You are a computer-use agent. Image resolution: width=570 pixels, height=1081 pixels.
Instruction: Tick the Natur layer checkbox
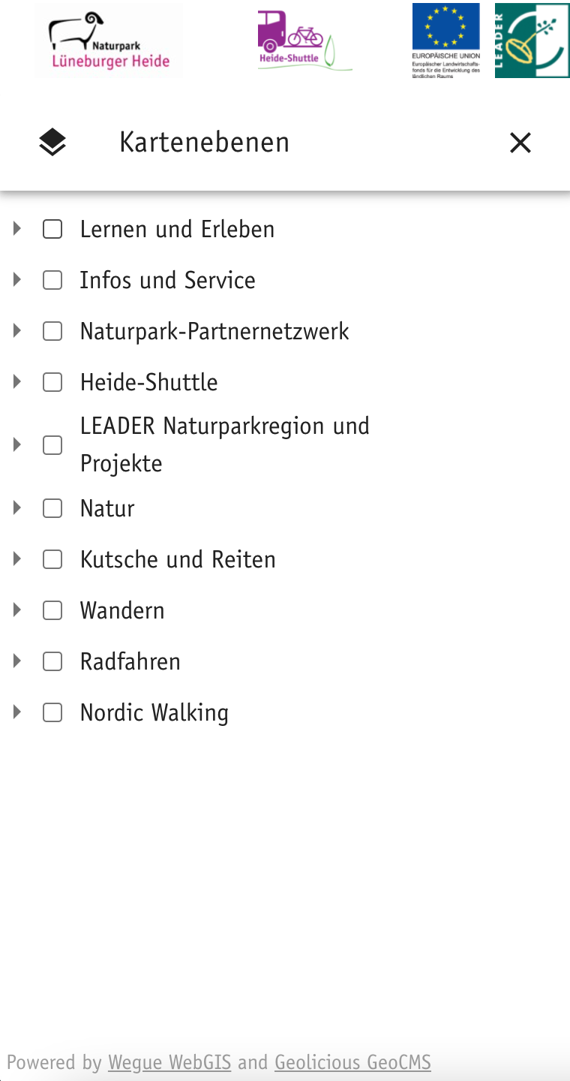pyautogui.click(x=52, y=508)
